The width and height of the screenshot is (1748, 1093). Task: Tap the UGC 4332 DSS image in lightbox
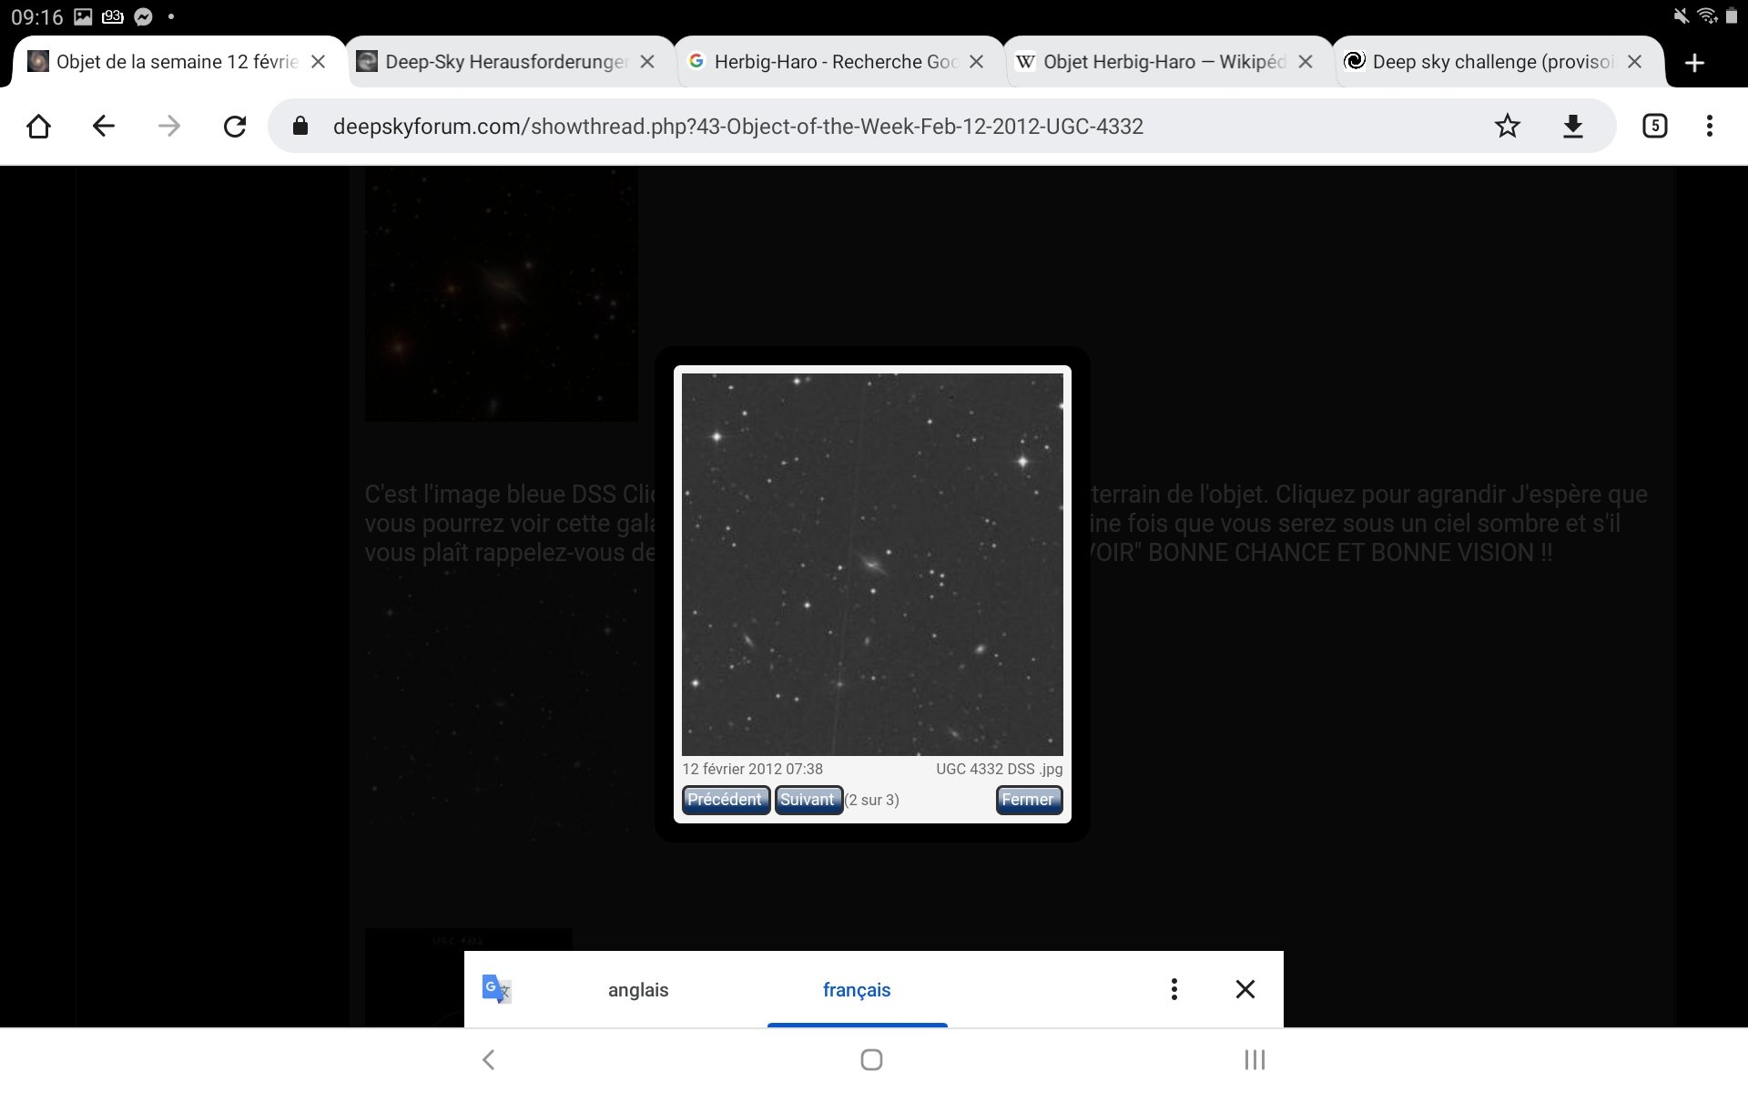tap(872, 564)
